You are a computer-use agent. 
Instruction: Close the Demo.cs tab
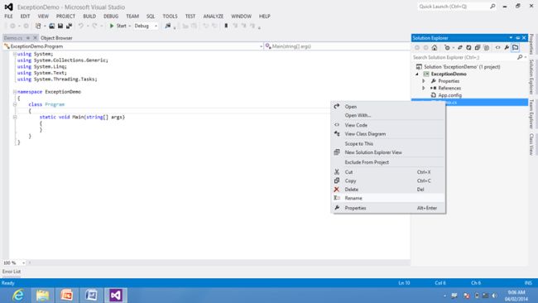point(35,38)
